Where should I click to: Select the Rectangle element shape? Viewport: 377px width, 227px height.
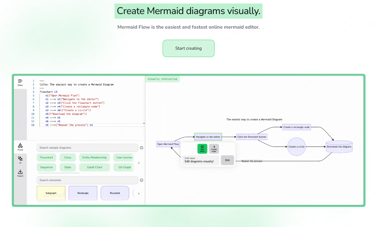click(x=83, y=193)
